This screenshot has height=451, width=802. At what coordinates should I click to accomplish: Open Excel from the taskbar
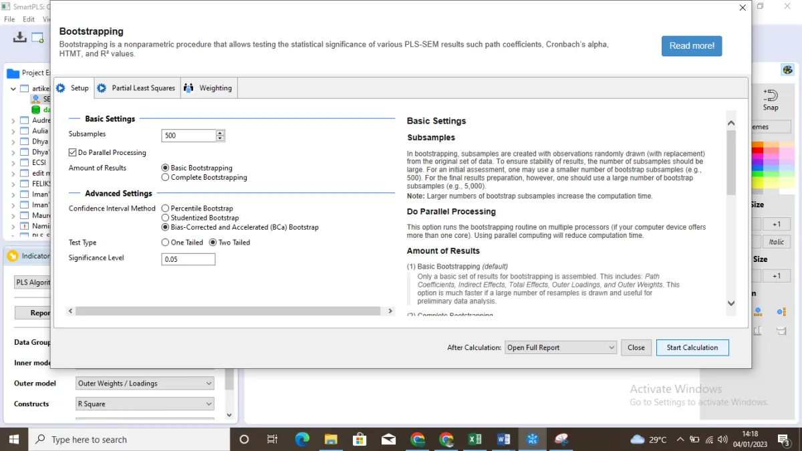pos(475,439)
